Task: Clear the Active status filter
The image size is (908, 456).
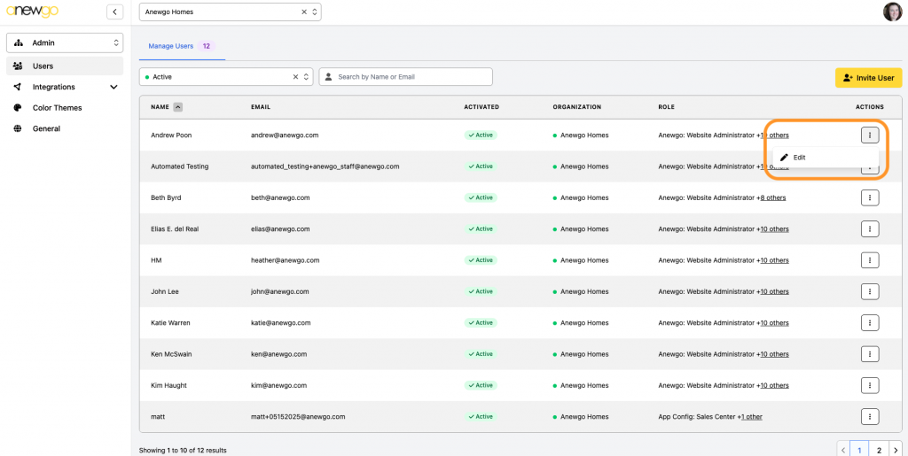Action: coord(295,77)
